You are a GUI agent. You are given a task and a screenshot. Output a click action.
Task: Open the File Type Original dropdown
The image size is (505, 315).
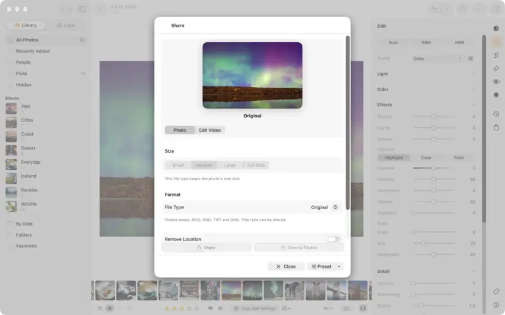(324, 207)
